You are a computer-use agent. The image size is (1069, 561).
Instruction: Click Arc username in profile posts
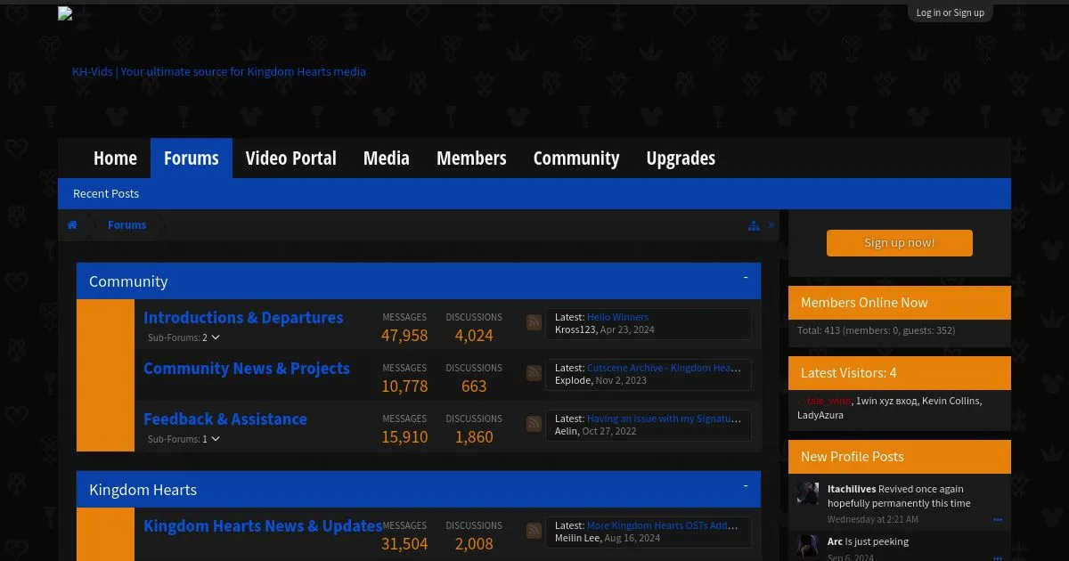pyautogui.click(x=835, y=541)
